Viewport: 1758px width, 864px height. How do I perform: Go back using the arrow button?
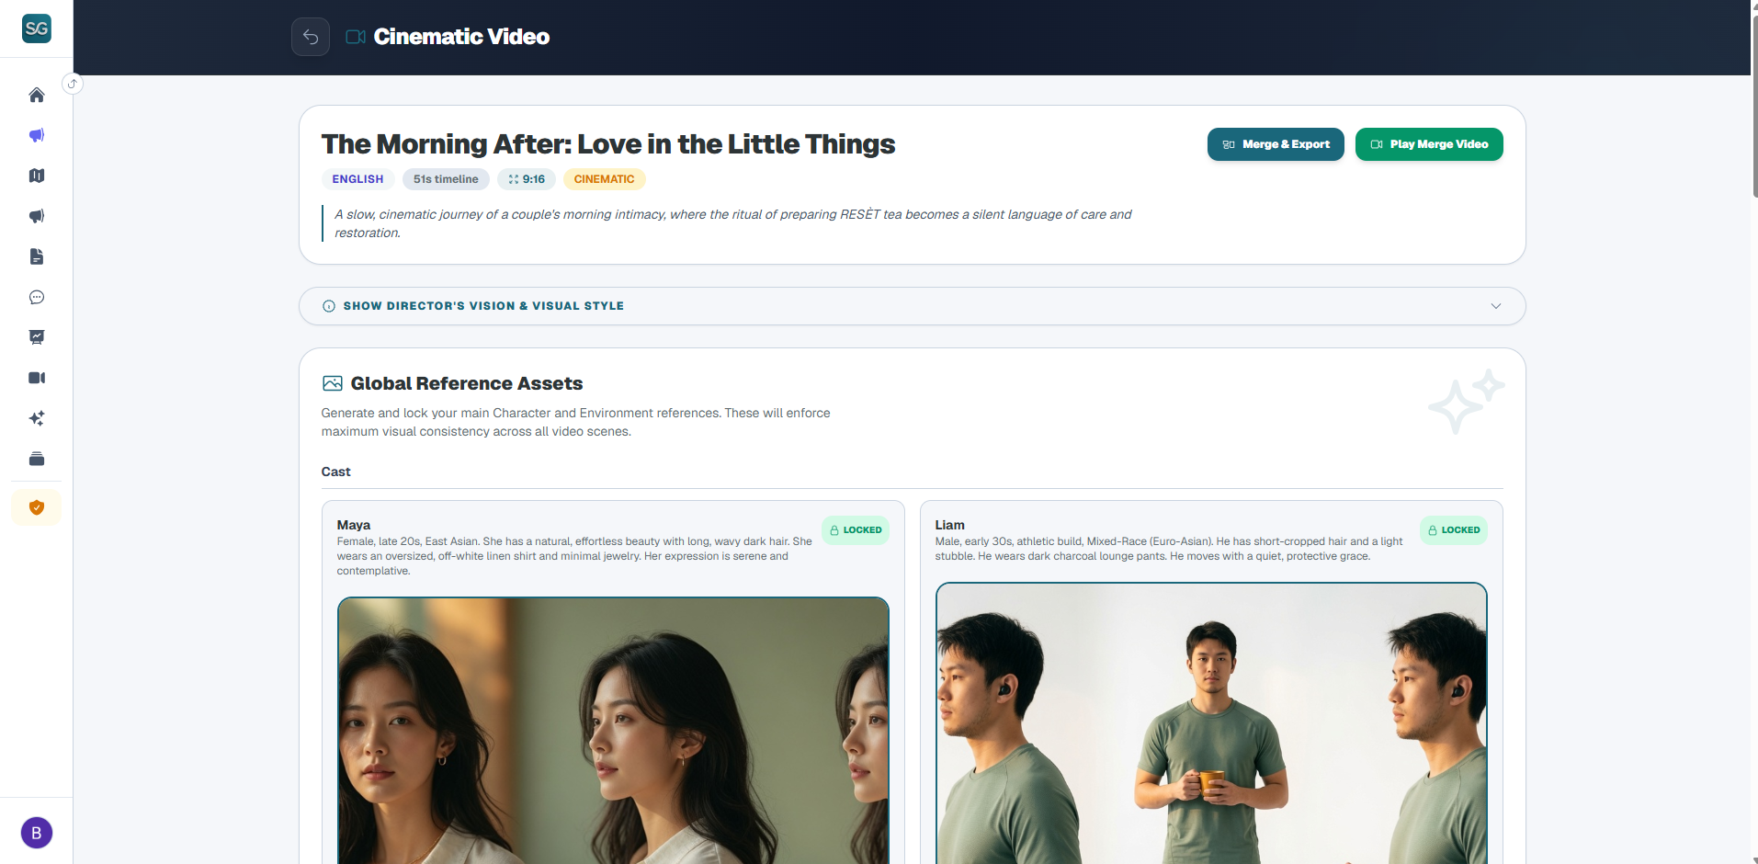point(311,37)
